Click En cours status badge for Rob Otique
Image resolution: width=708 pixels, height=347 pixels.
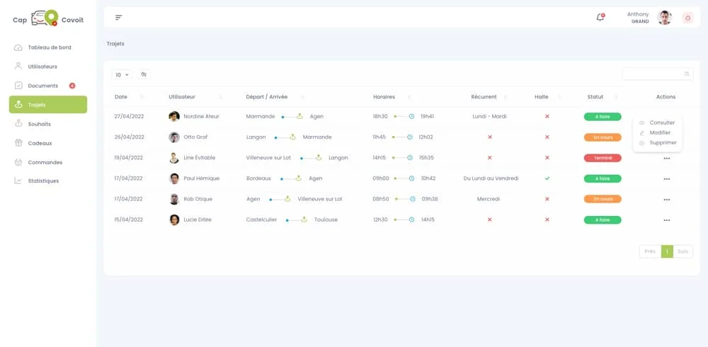pos(603,199)
